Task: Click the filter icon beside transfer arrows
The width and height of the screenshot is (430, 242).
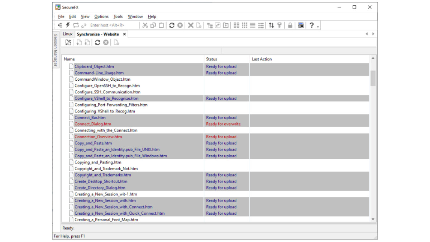Action: point(279,25)
